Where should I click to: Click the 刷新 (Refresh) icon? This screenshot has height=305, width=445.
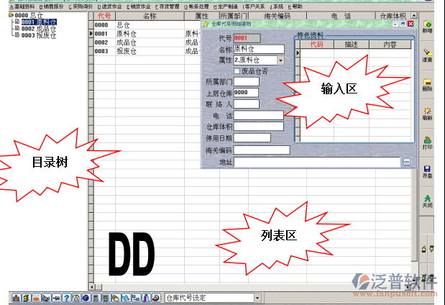[427, 113]
